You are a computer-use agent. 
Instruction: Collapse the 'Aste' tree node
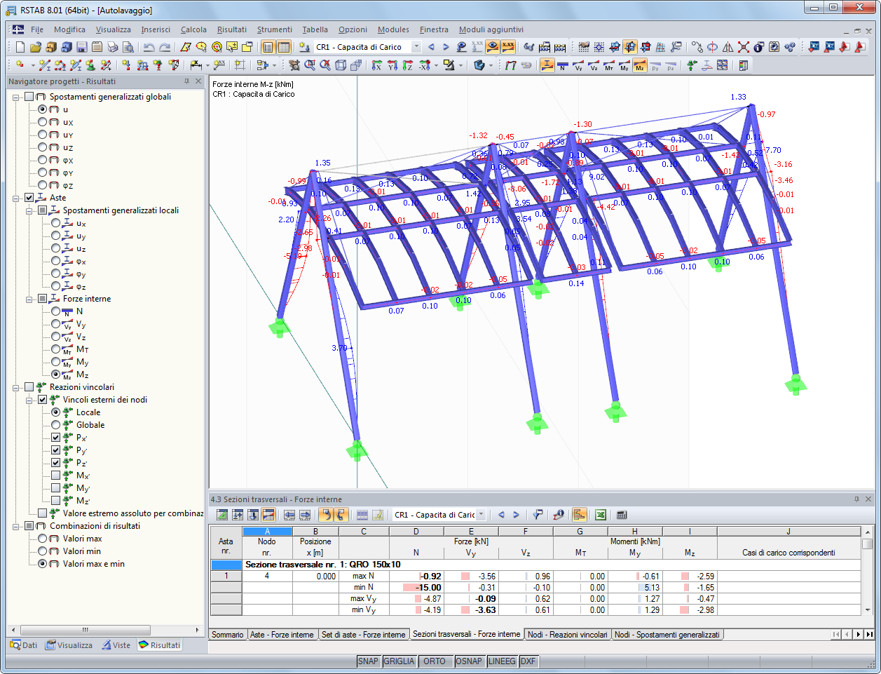(16, 198)
